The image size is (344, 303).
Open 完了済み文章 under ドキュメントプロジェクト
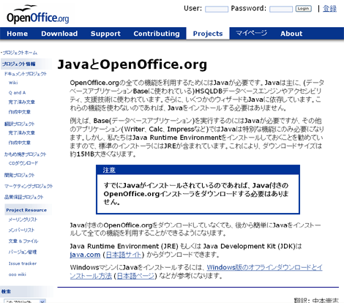(x=22, y=102)
